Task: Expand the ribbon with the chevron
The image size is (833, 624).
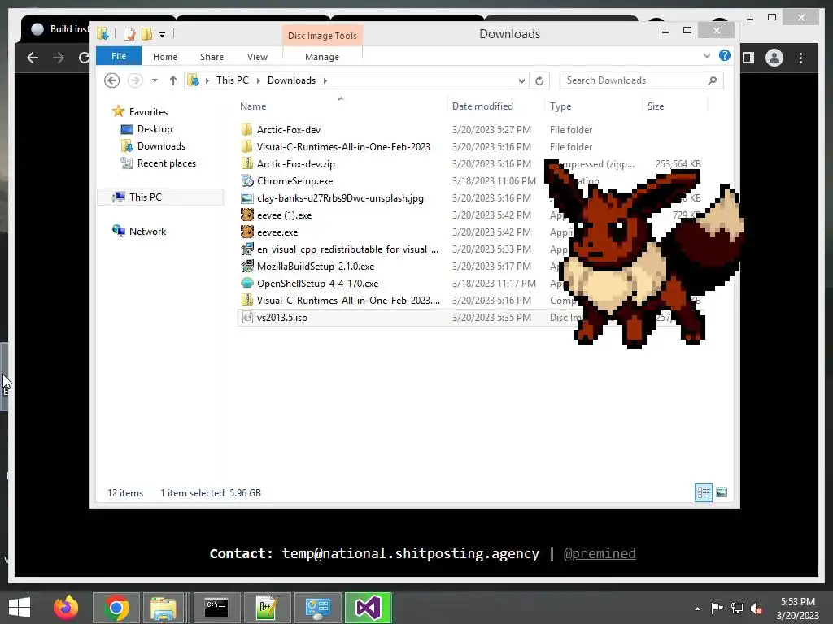Action: (707, 55)
